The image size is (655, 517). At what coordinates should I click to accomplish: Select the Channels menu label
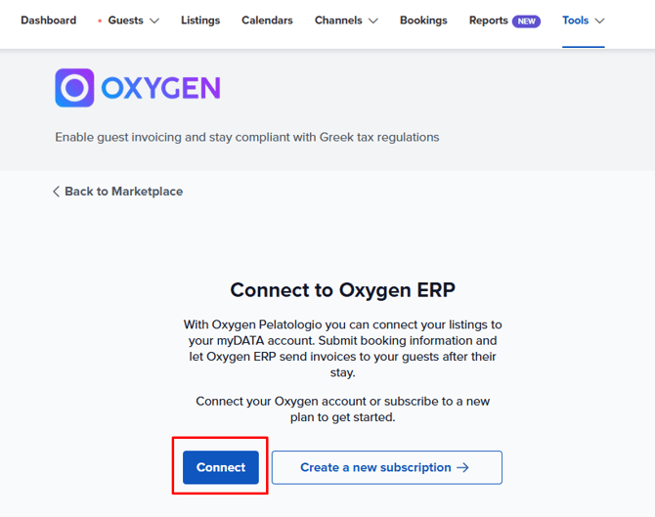click(338, 21)
